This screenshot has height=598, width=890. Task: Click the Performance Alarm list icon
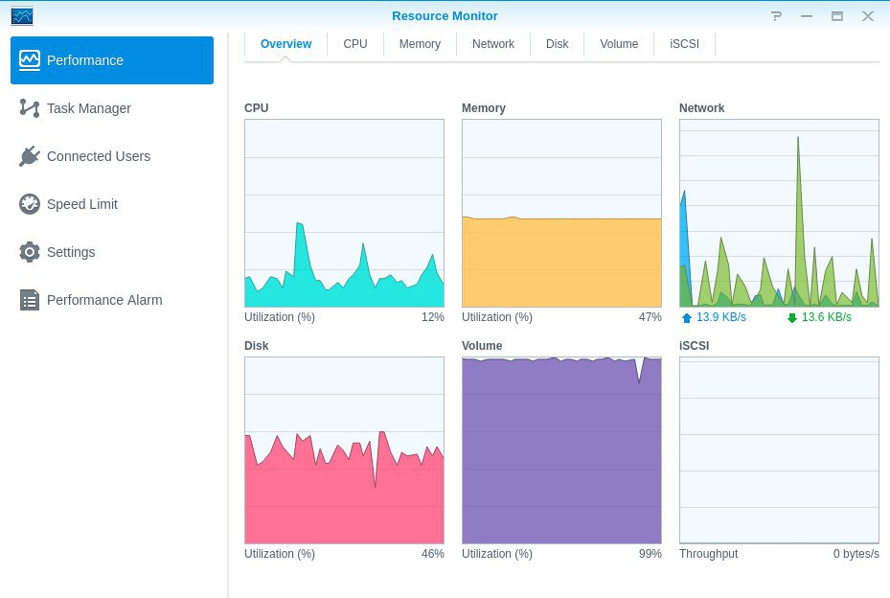click(x=30, y=300)
